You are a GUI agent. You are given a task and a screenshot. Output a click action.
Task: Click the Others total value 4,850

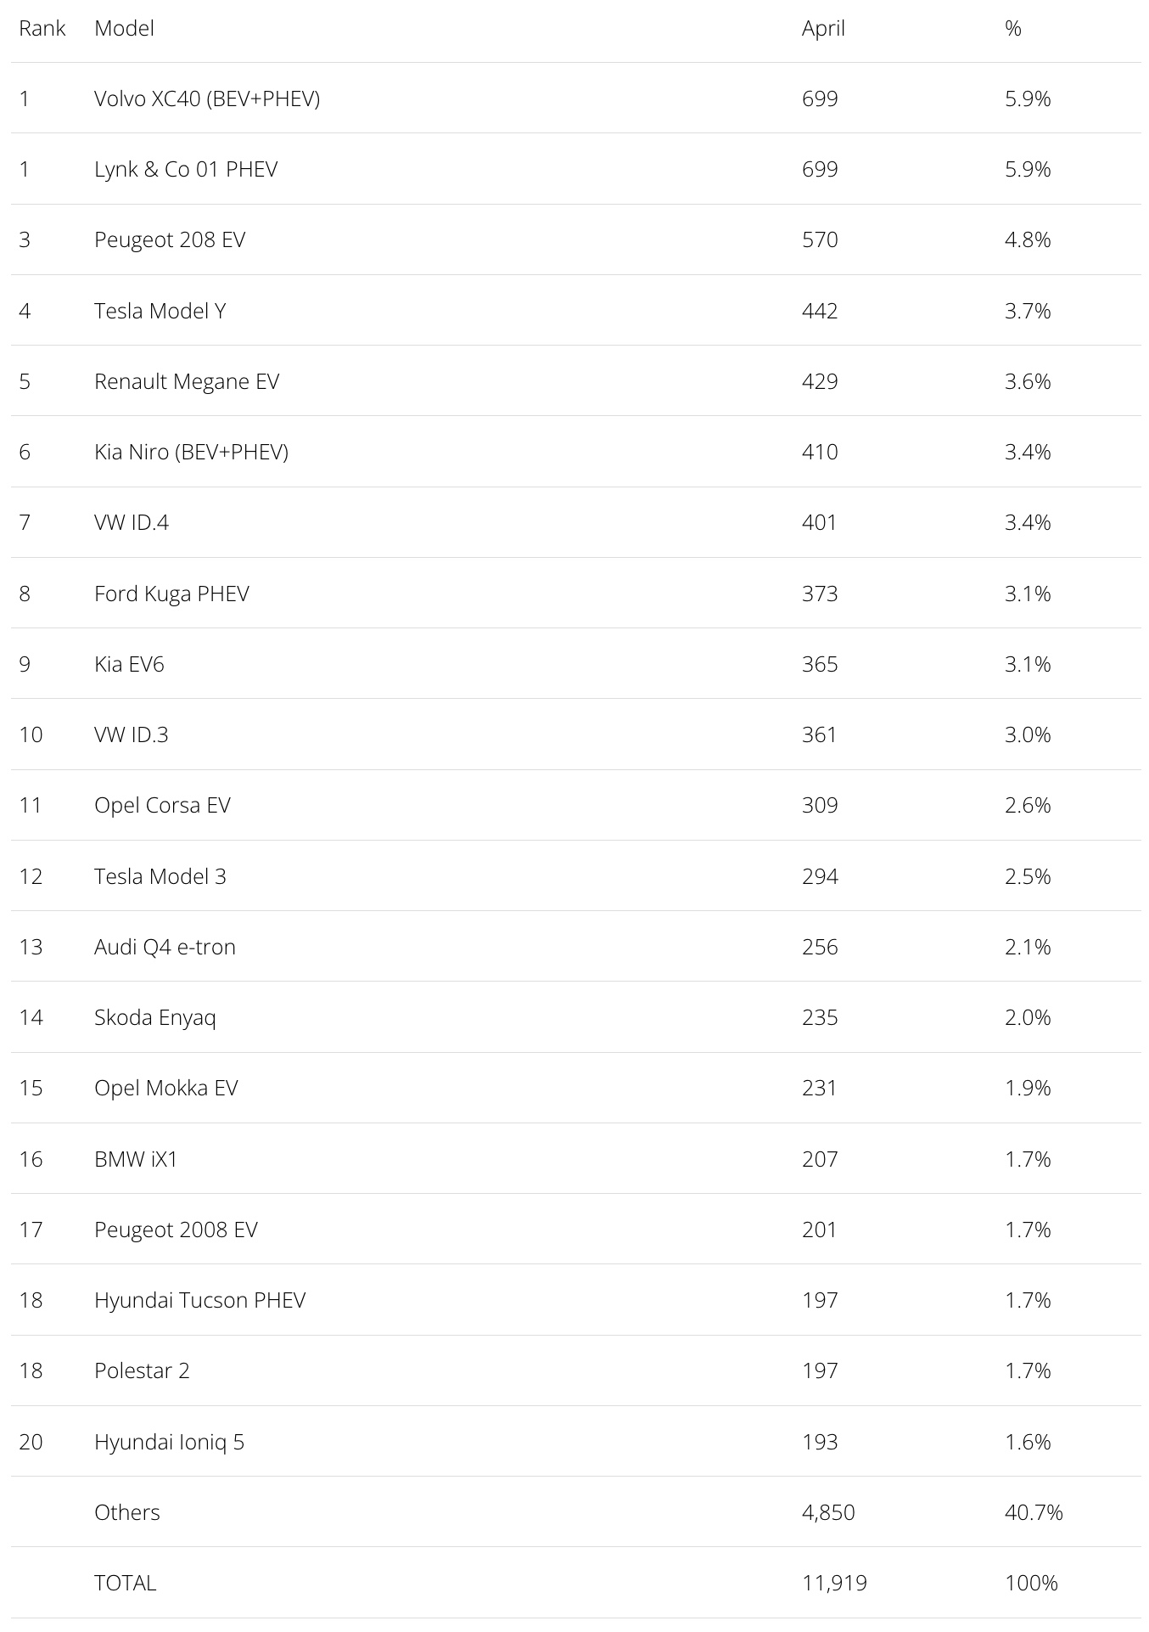[x=828, y=1512]
